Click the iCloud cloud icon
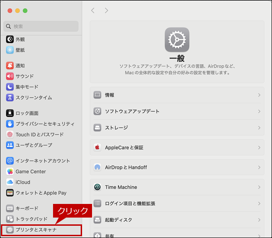 click(10, 182)
